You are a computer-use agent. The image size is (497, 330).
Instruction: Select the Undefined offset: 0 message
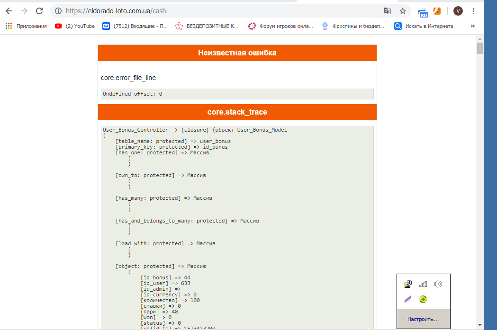pos(133,94)
